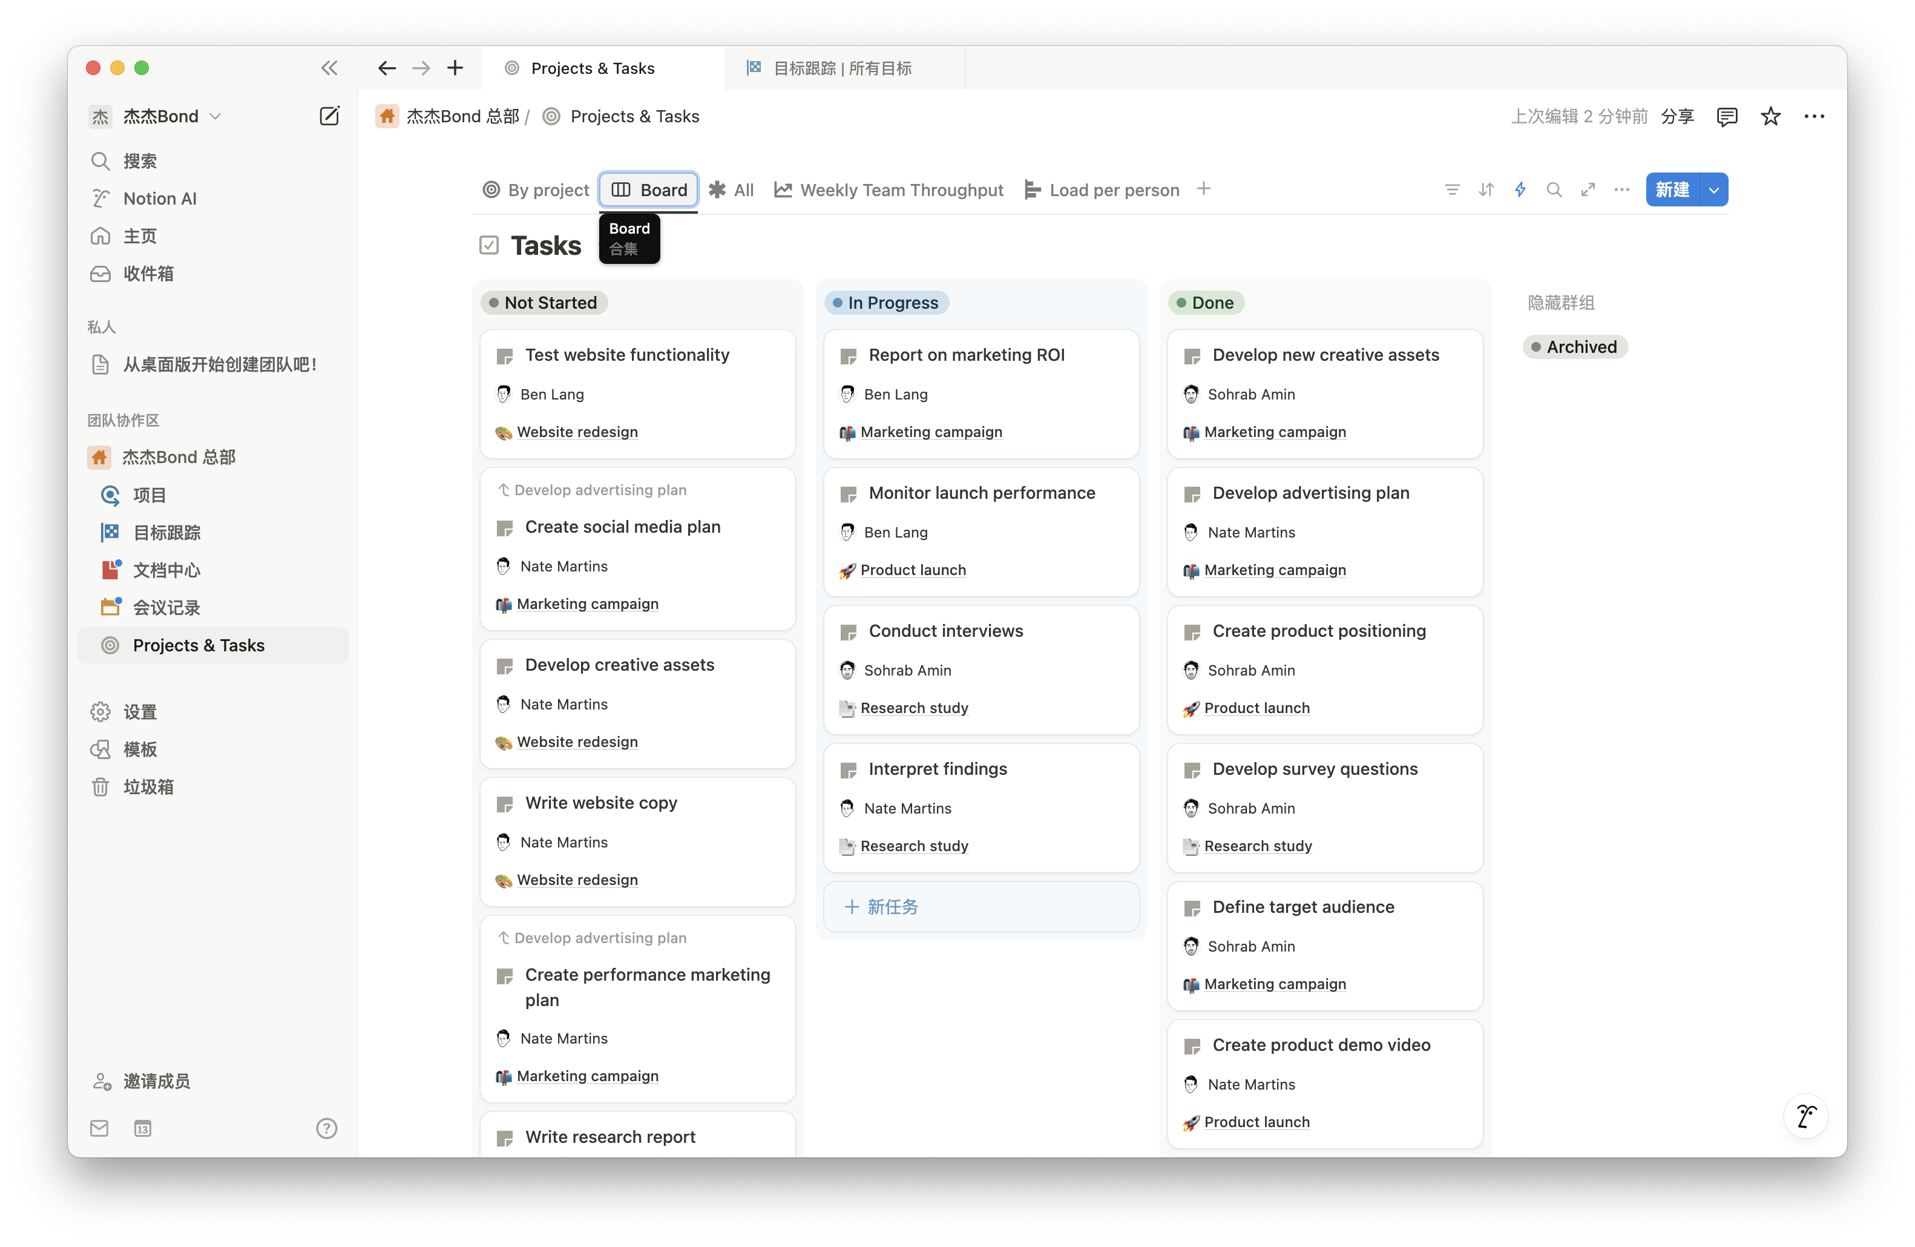The height and width of the screenshot is (1247, 1915).
Task: Collapse the sidebar with the double chevron
Action: (x=329, y=68)
